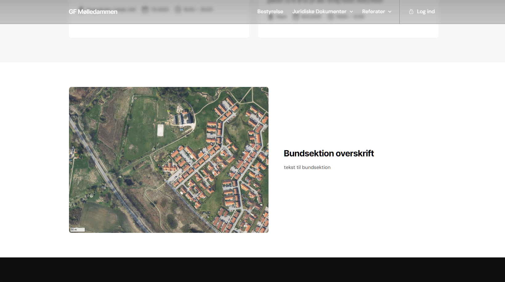
Task: Open the Bestyrelse page
Action: tap(270, 12)
